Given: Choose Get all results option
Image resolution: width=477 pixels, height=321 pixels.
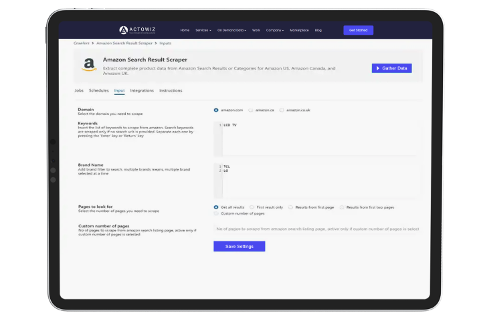Looking at the screenshot, I should tap(216, 207).
